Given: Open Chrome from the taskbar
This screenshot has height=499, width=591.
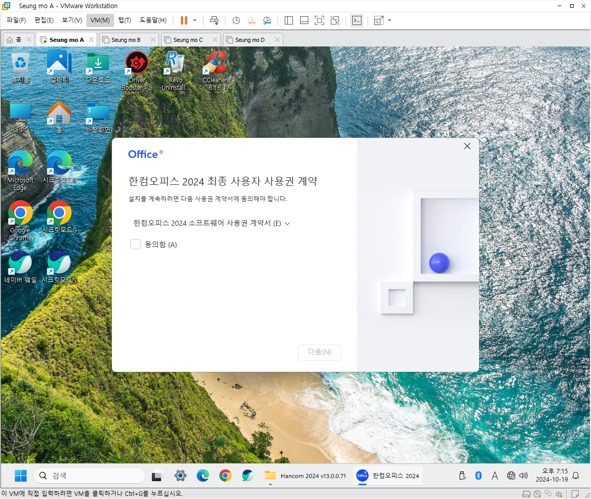Looking at the screenshot, I should click(x=225, y=476).
